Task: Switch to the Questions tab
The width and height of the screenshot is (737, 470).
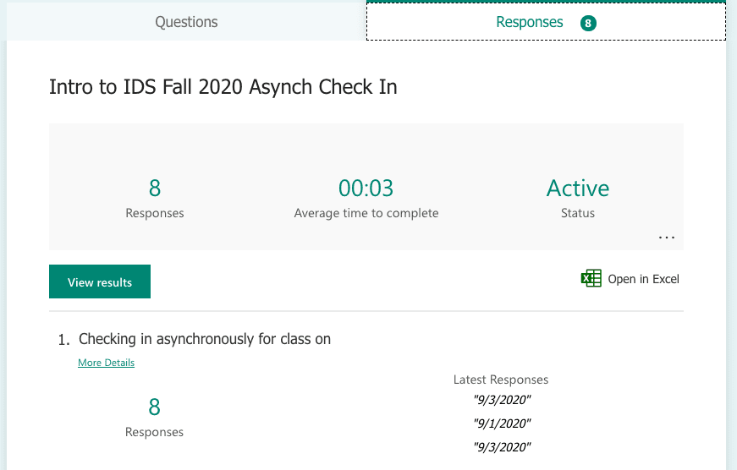Action: point(186,22)
